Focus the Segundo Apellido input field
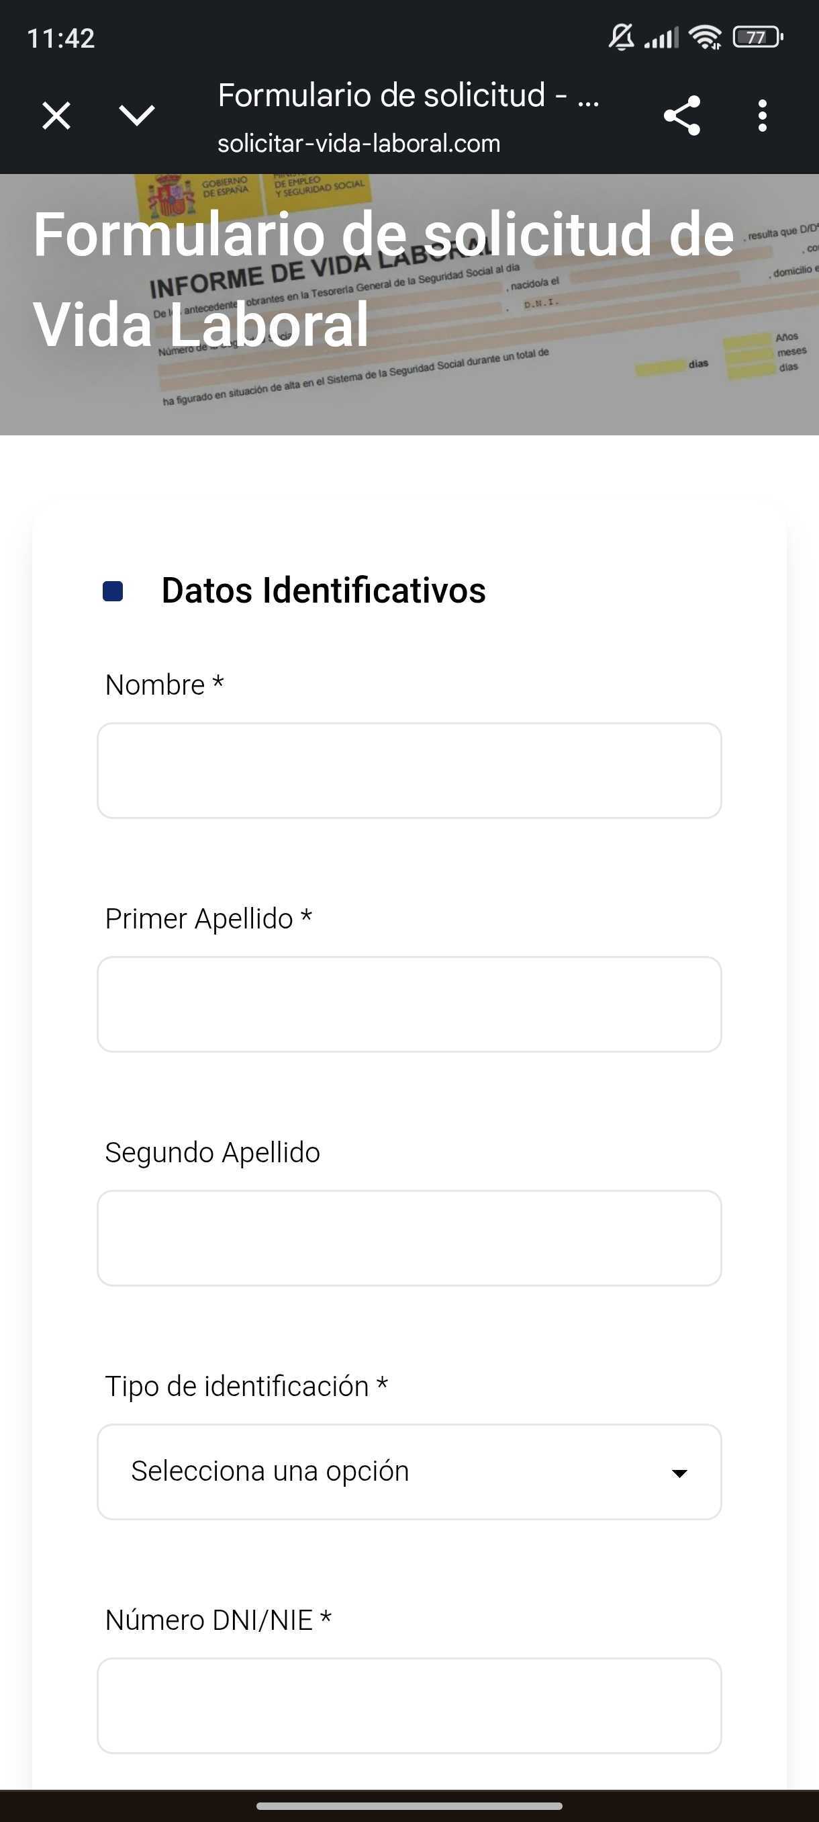 point(409,1238)
